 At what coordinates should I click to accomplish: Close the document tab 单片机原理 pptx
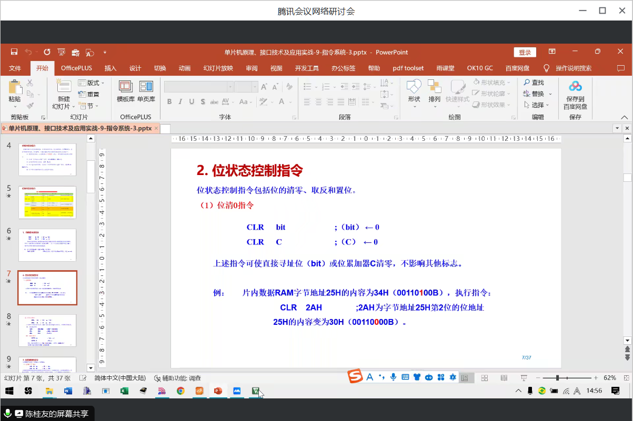[156, 128]
